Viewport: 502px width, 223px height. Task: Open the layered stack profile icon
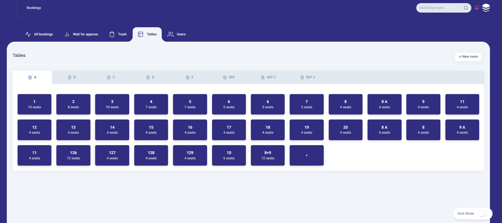pyautogui.click(x=486, y=8)
